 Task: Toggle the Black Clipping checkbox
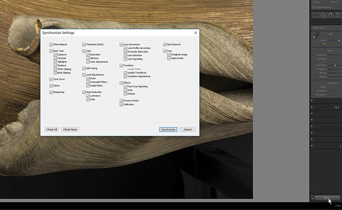[55, 73]
